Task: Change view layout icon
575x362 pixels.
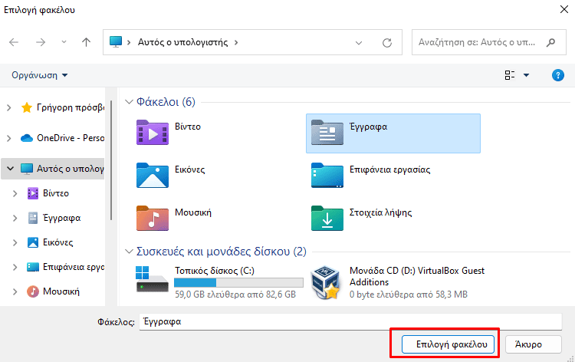Action: pos(510,75)
